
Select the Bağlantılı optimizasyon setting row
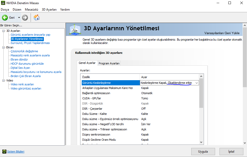140,93
